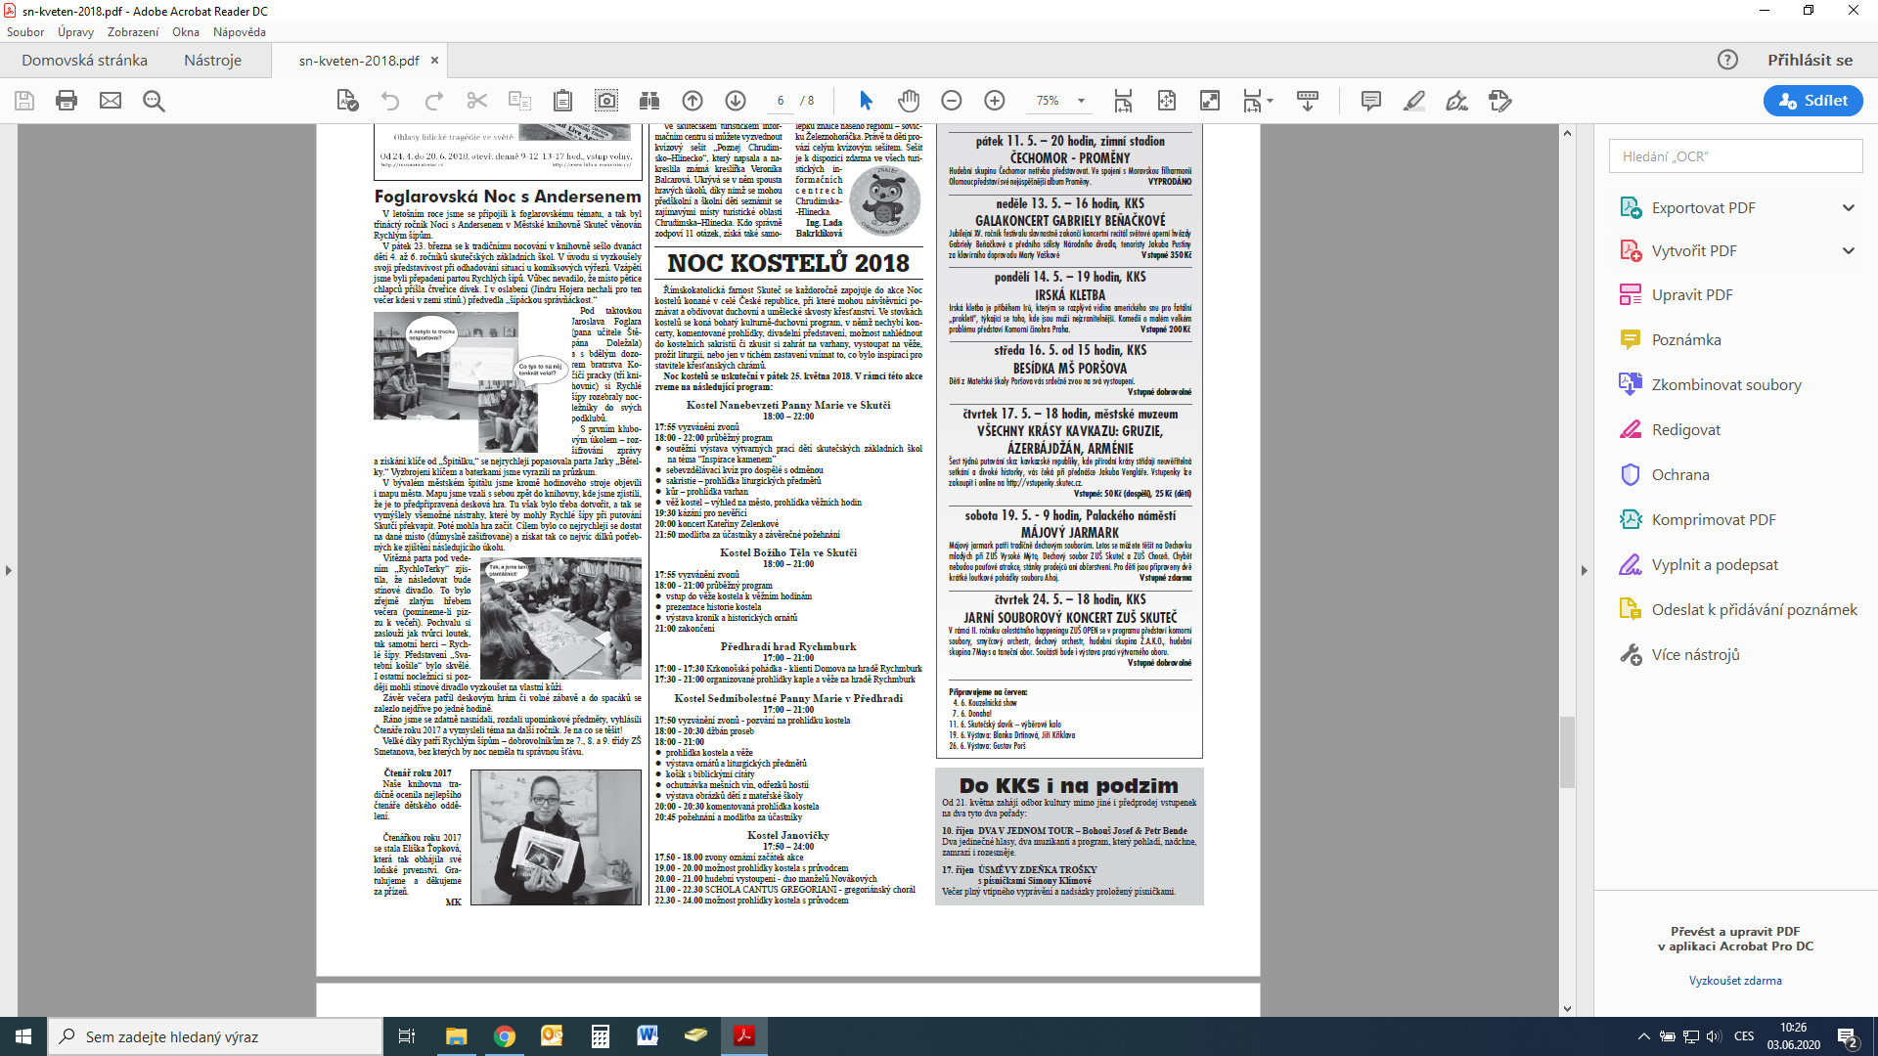1878x1056 pixels.
Task: Click the Export PDF tool icon
Action: [1631, 207]
